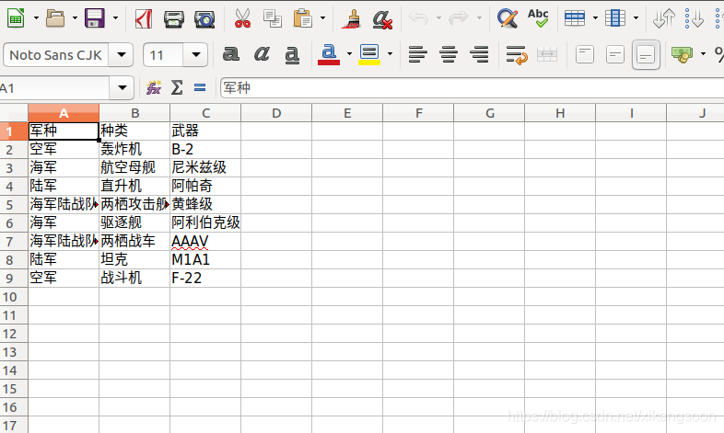Click cell containing 尼米兹级
This screenshot has width=724, height=433.
(205, 167)
